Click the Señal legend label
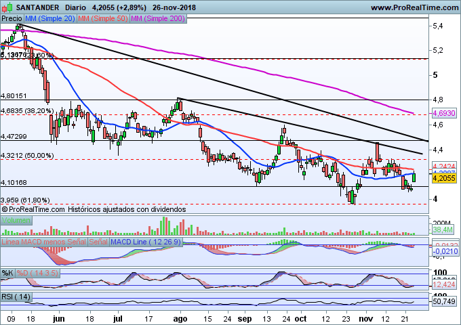This screenshot has width=461, height=325. [x=98, y=242]
